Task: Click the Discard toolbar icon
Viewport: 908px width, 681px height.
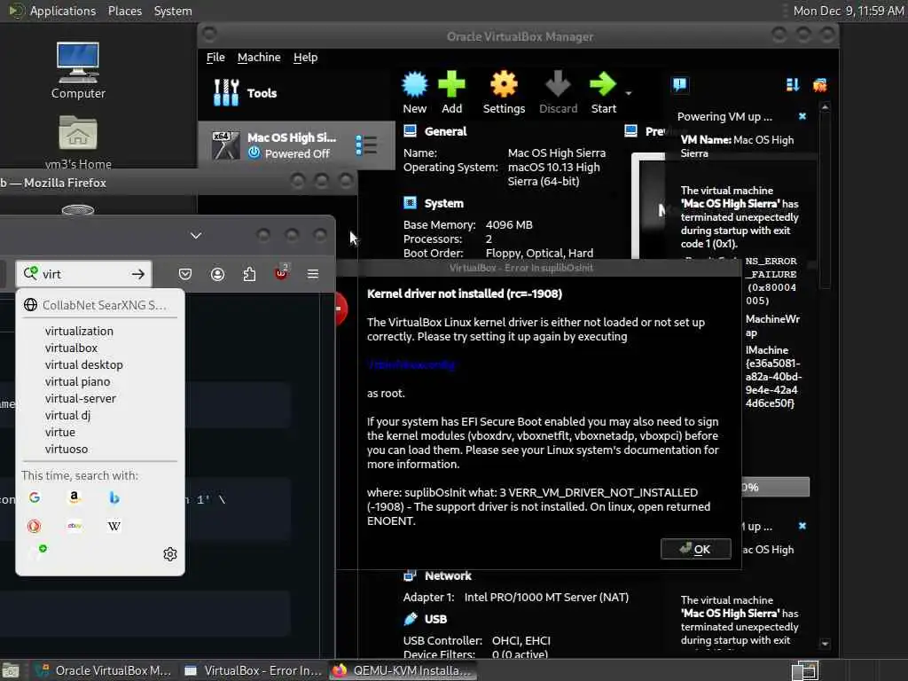Action: click(x=559, y=92)
